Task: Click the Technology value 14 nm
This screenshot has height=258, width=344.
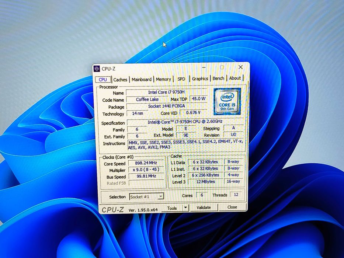Action: [x=138, y=114]
